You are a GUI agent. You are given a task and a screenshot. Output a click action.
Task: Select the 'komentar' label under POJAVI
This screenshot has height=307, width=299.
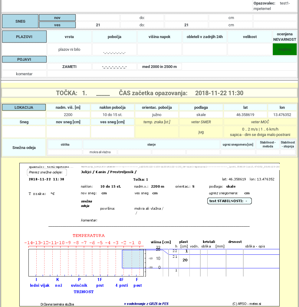coord(24,74)
